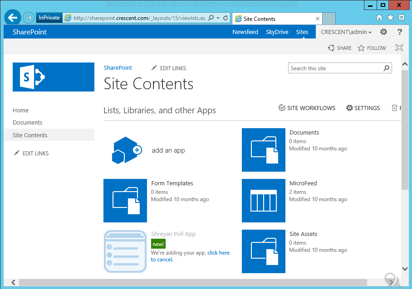Open the SharePoint settings gear menu
The height and width of the screenshot is (289, 412).
[x=383, y=32]
